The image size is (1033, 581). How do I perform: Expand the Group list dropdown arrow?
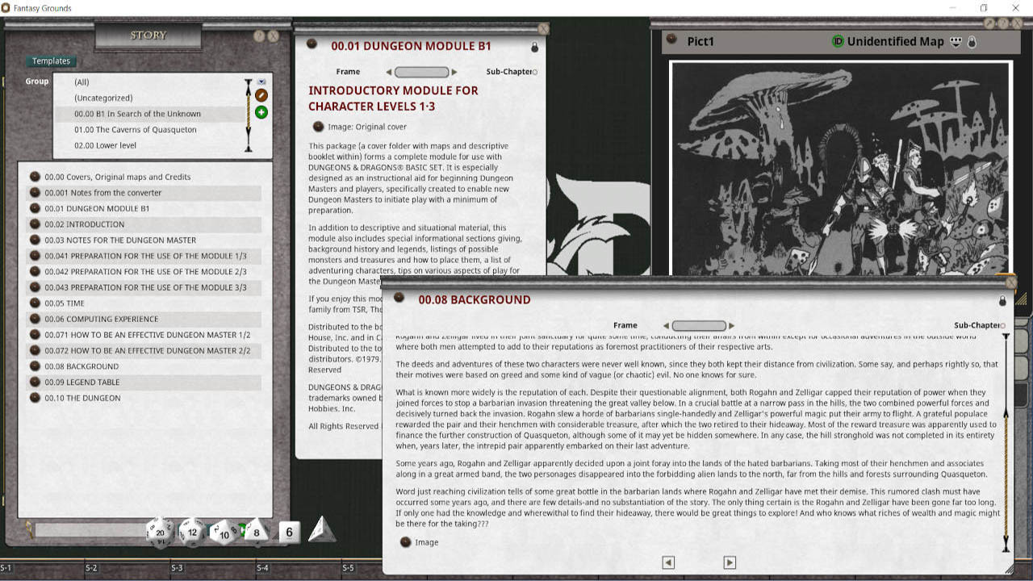(261, 82)
